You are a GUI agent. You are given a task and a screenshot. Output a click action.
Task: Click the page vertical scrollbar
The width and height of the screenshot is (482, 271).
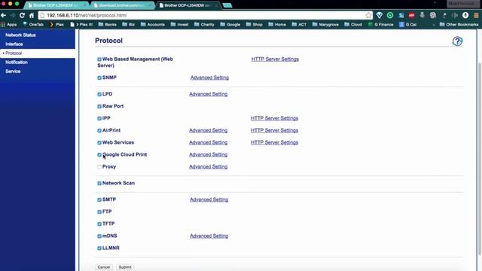coord(480,158)
